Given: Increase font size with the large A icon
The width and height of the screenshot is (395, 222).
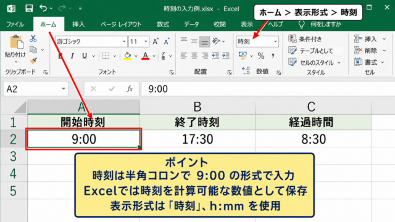Looking at the screenshot, I should point(156,41).
